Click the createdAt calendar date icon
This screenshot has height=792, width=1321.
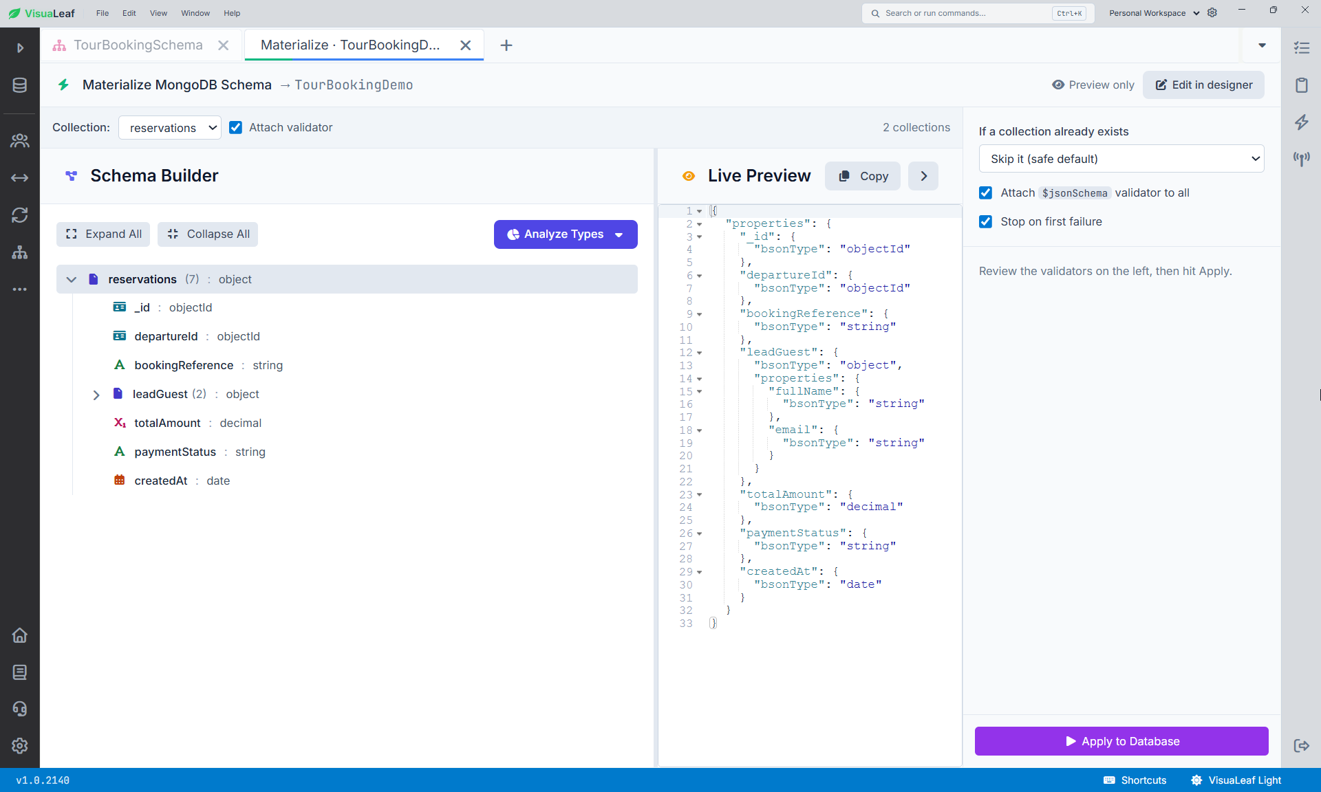click(120, 481)
